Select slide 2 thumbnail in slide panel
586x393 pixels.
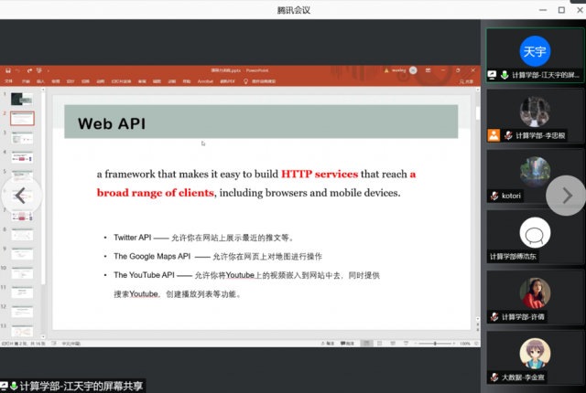(x=22, y=118)
